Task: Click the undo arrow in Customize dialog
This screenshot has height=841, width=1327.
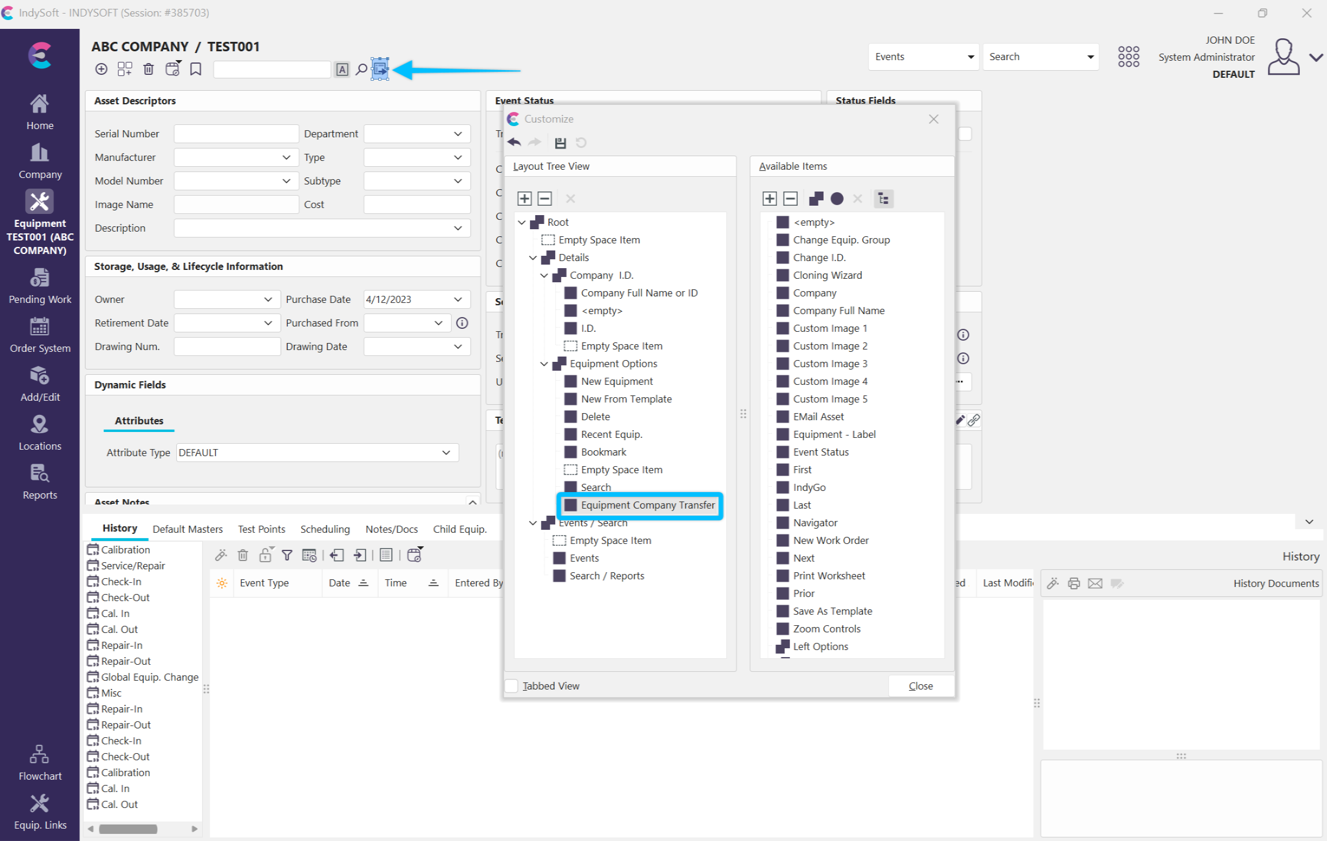Action: [515, 143]
